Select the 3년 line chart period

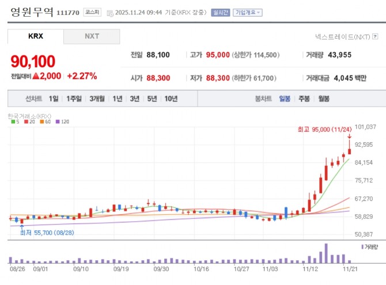(x=135, y=98)
